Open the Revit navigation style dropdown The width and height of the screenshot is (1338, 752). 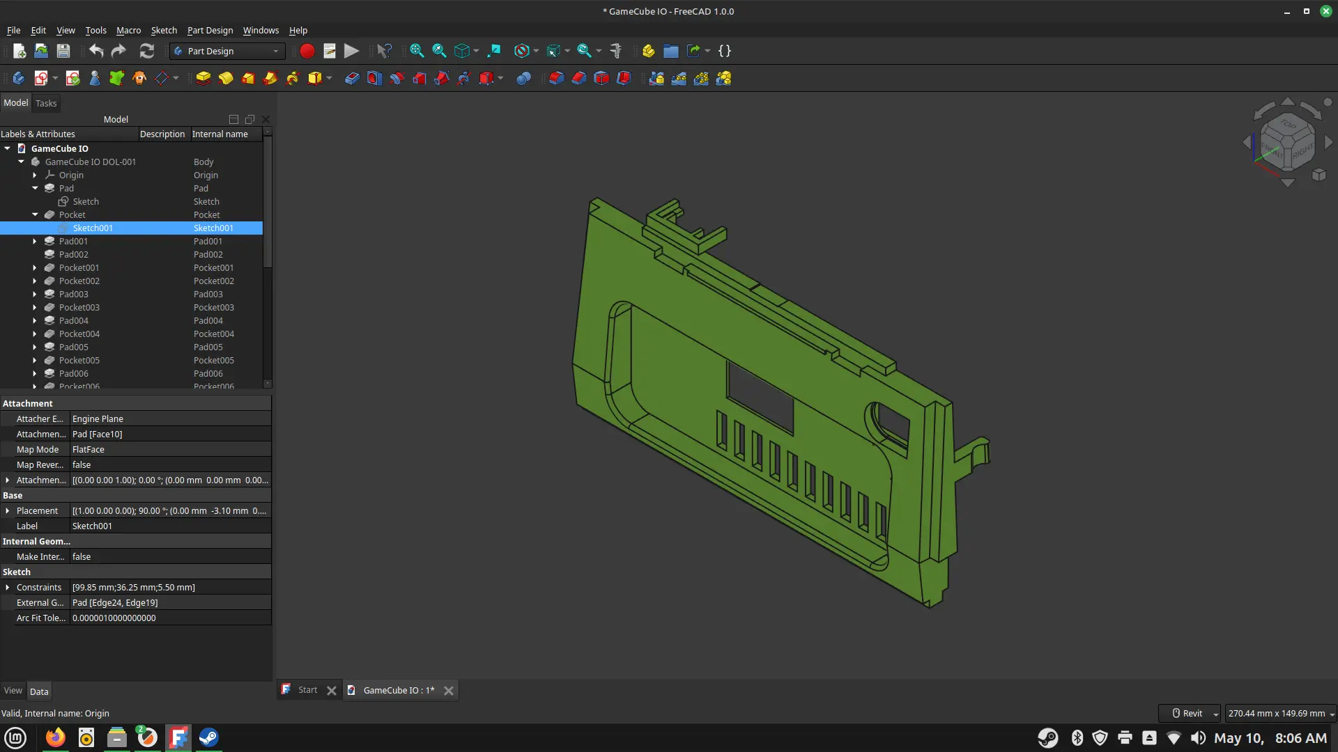coord(1190,713)
